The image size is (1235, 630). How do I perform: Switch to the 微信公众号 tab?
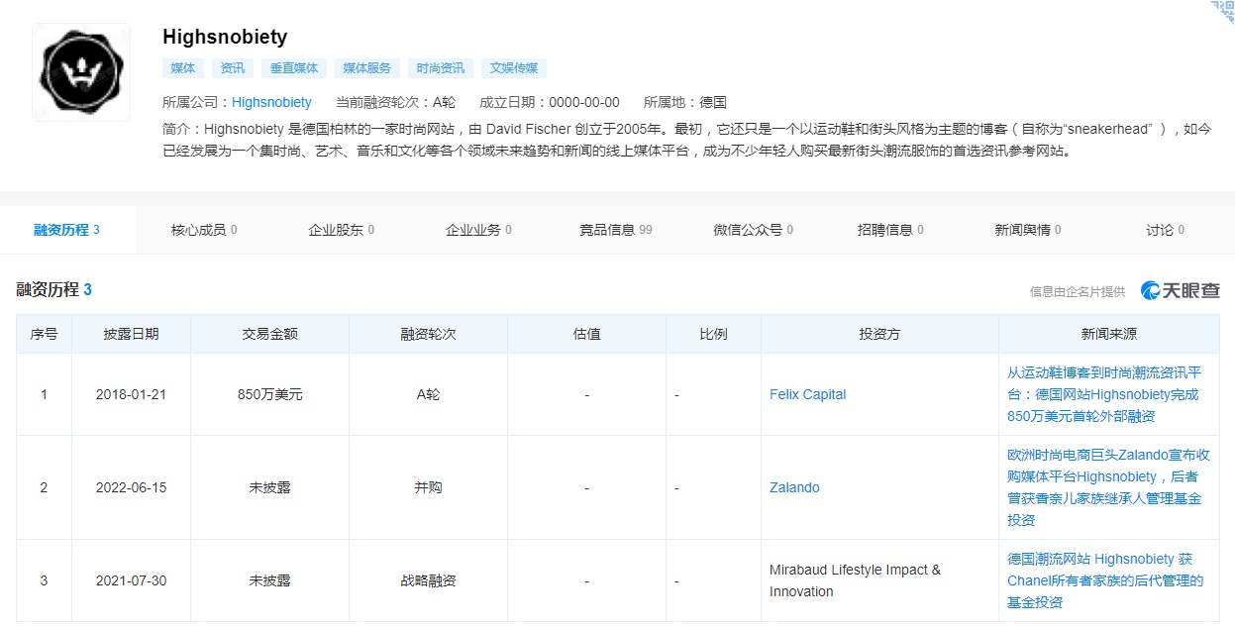coord(753,230)
